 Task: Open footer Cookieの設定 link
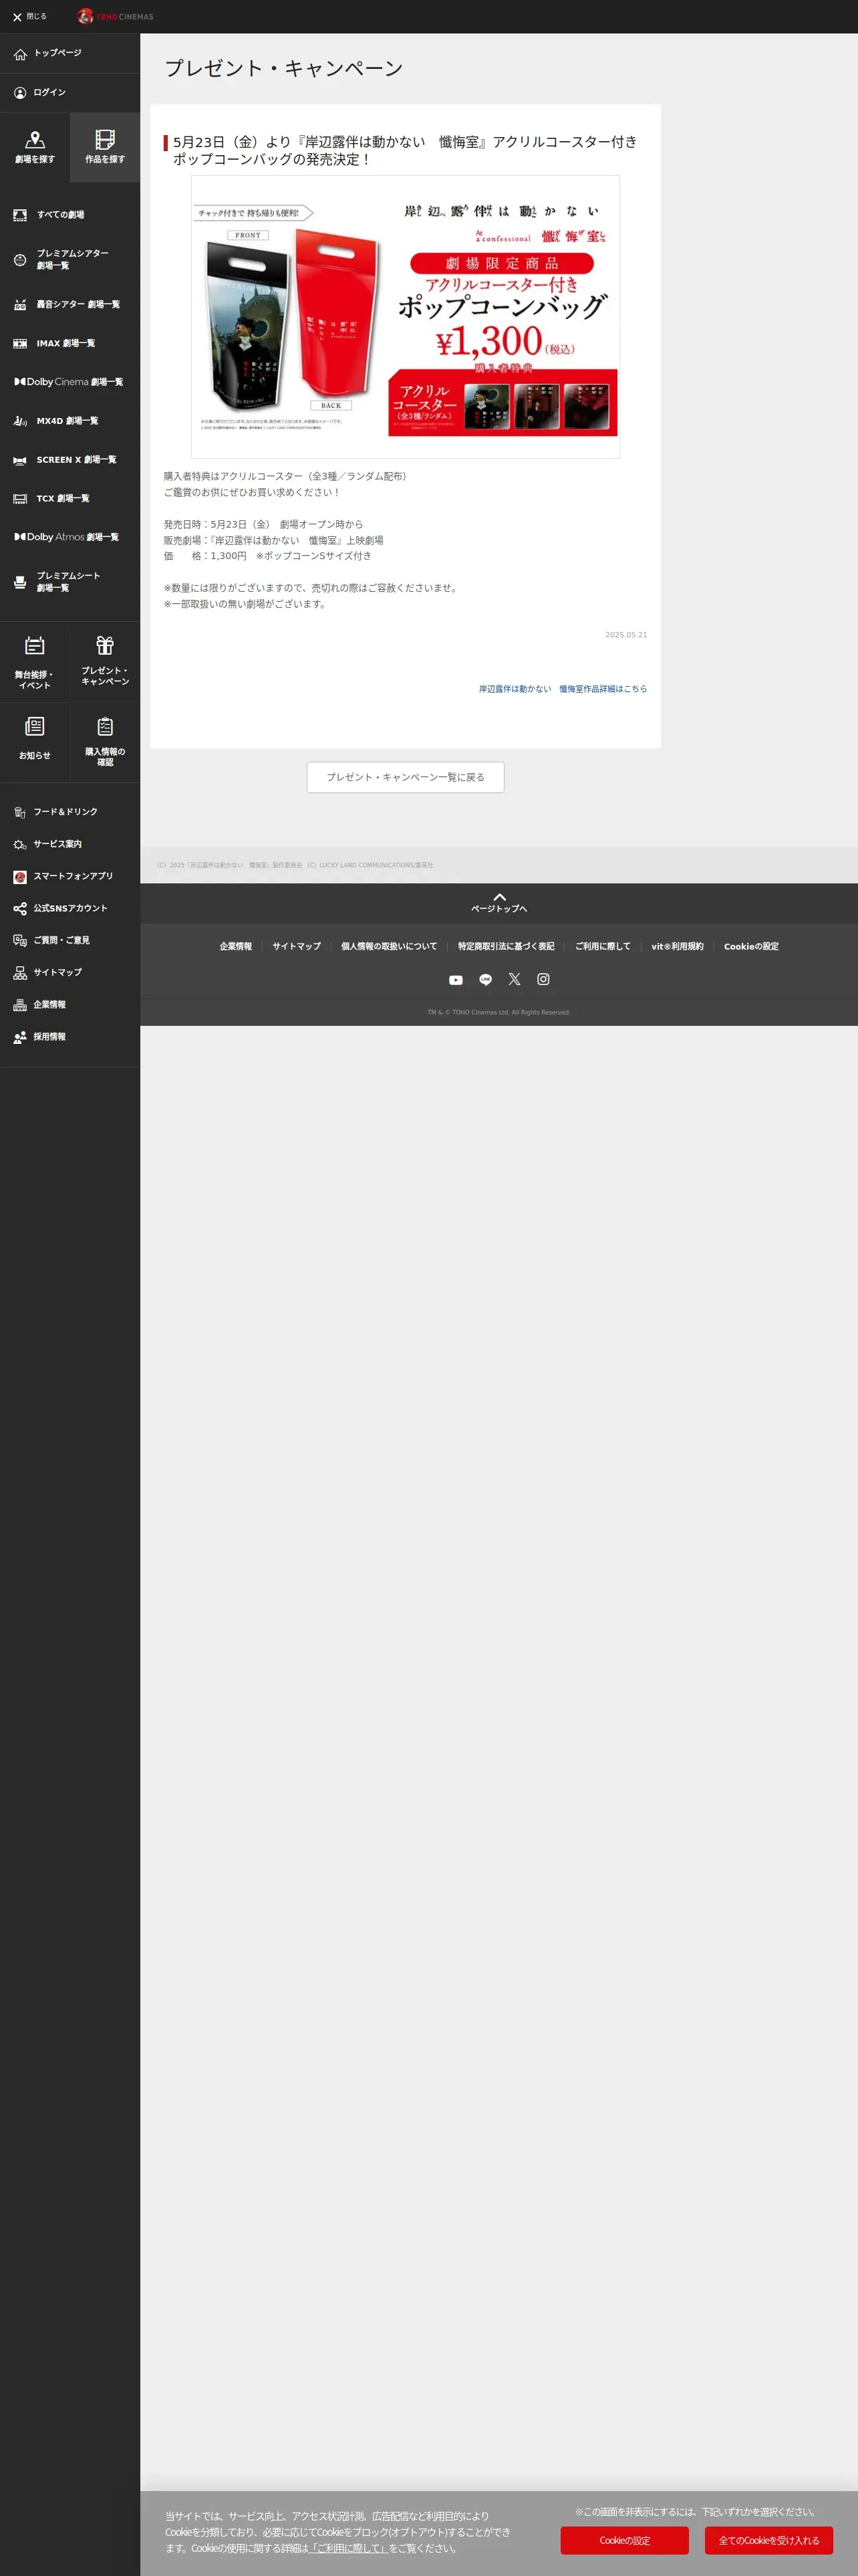751,946
